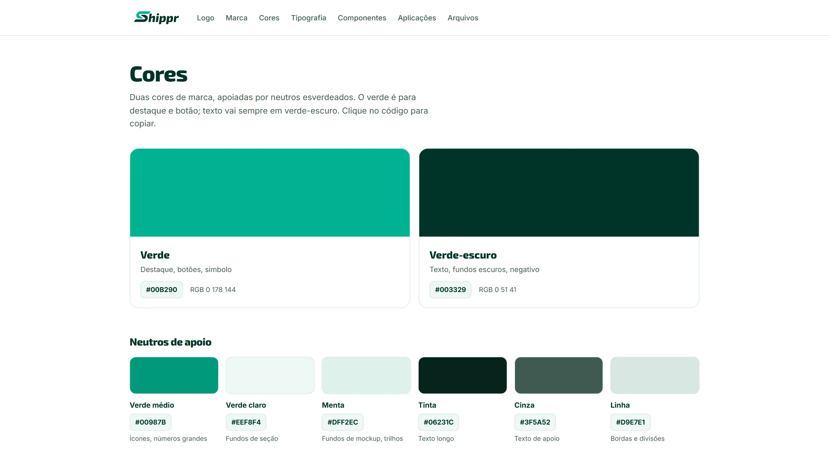Click the Shippr logo
The width and height of the screenshot is (829, 466).
pyautogui.click(x=156, y=18)
